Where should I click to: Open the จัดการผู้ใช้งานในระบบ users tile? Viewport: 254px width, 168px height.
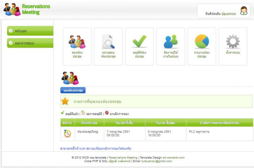(x=171, y=46)
